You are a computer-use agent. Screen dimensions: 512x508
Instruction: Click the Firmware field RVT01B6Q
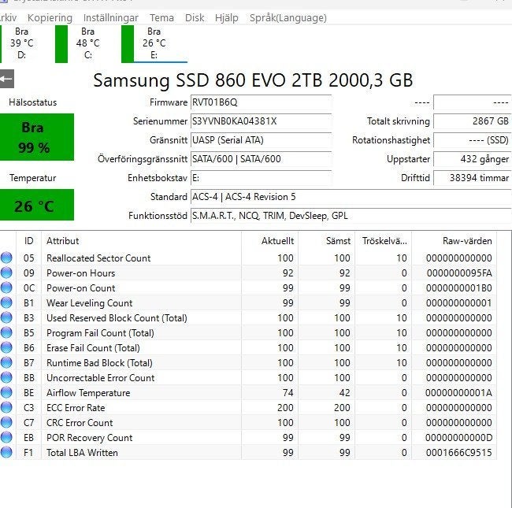pos(261,102)
